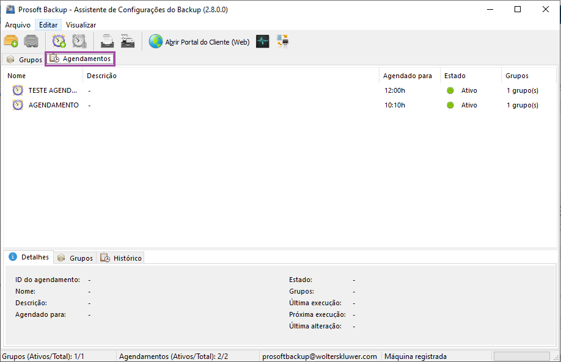Click the greyed remove group icon
The height and width of the screenshot is (362, 561).
pyautogui.click(x=31, y=41)
